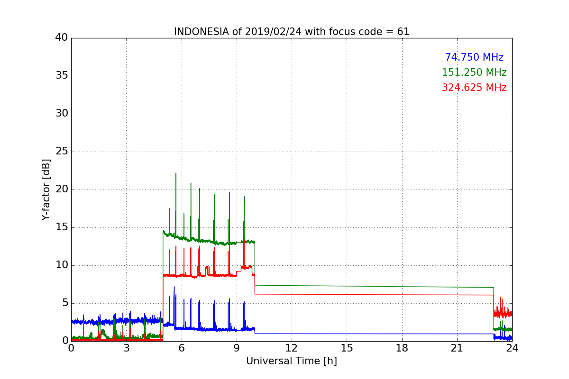The width and height of the screenshot is (569, 379).
Task: Click y-axis tick label 35
Action: (x=62, y=76)
